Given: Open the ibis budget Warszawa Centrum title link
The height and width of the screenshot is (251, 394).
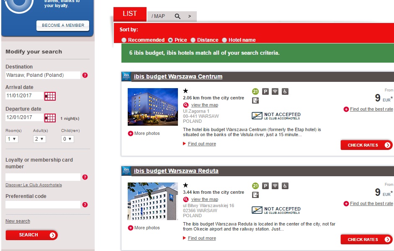Looking at the screenshot, I should pos(178,76).
